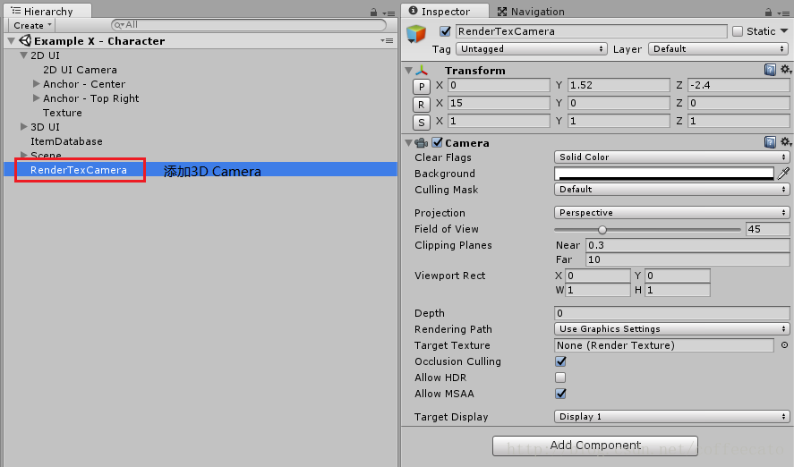The height and width of the screenshot is (467, 794).
Task: Open the Projection dropdown
Action: pyautogui.click(x=671, y=213)
